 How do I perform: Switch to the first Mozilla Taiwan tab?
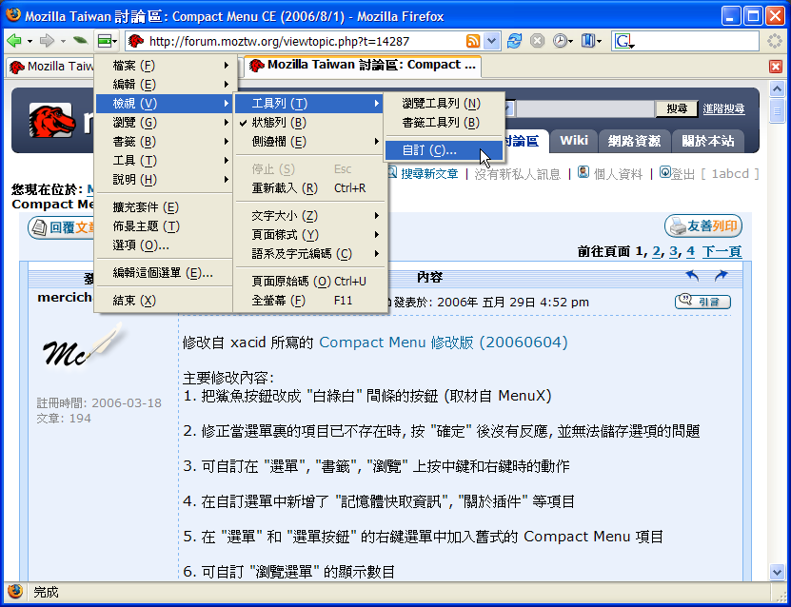[51, 67]
